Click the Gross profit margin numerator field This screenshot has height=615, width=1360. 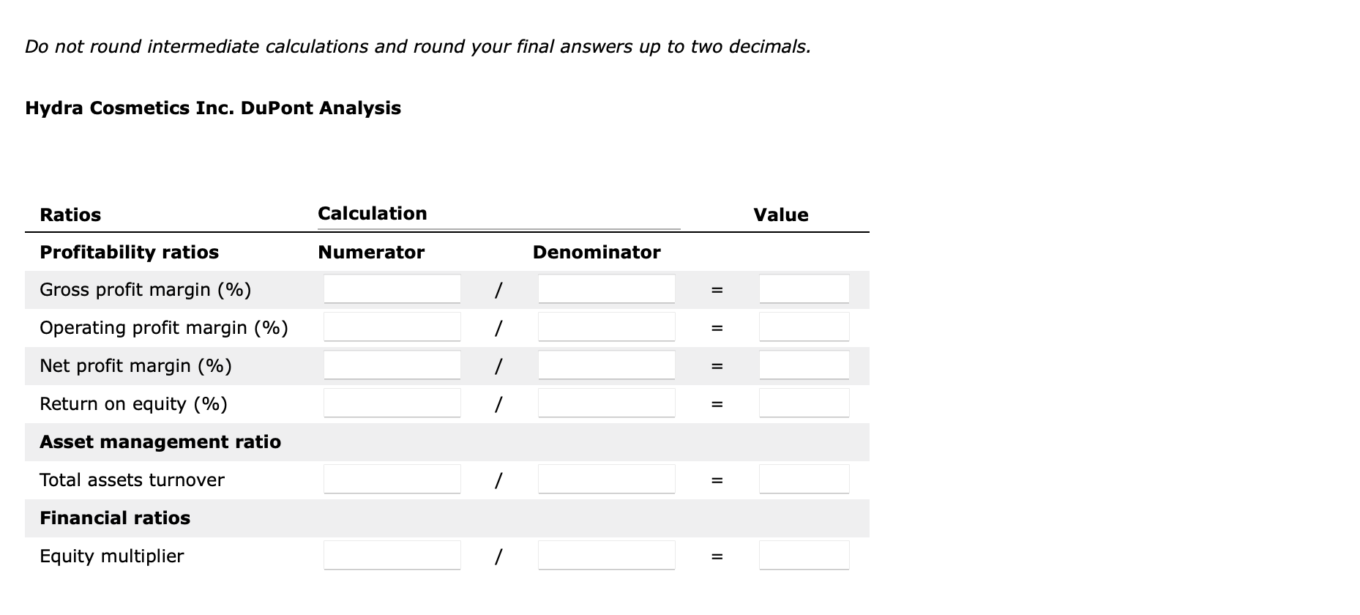[x=391, y=289]
